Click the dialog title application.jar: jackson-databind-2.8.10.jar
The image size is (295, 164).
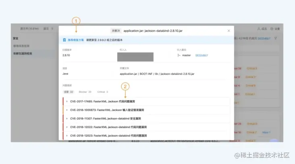point(153,31)
